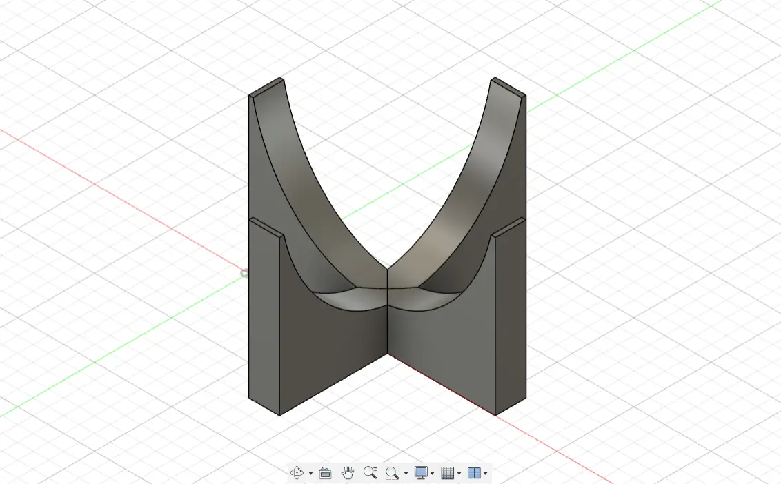781x484 pixels.
Task: Select top face of the tall left post
Action: coord(267,88)
